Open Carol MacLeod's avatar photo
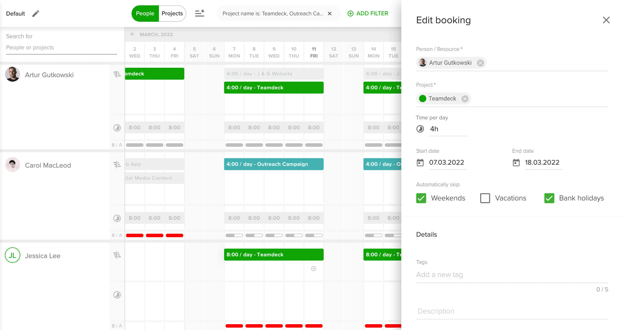The width and height of the screenshot is (622, 330). click(x=13, y=165)
